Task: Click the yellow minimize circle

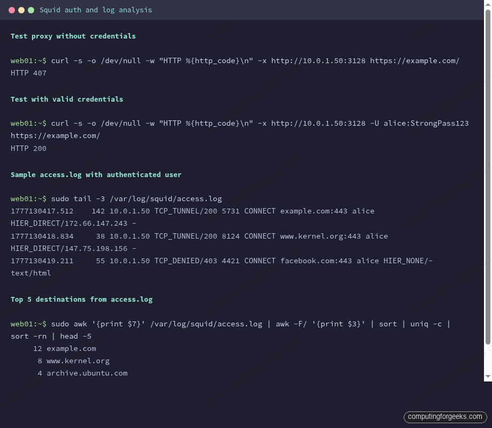Action: [x=21, y=10]
